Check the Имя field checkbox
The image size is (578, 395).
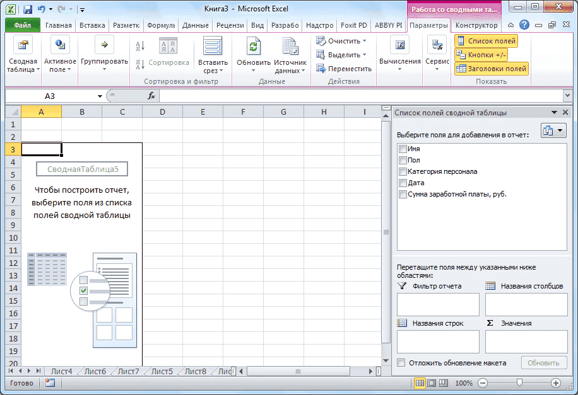click(x=402, y=149)
